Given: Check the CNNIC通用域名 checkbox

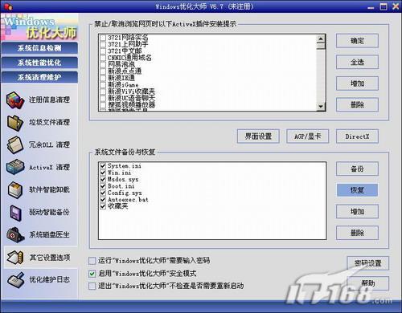Looking at the screenshot, I should pyautogui.click(x=103, y=58).
